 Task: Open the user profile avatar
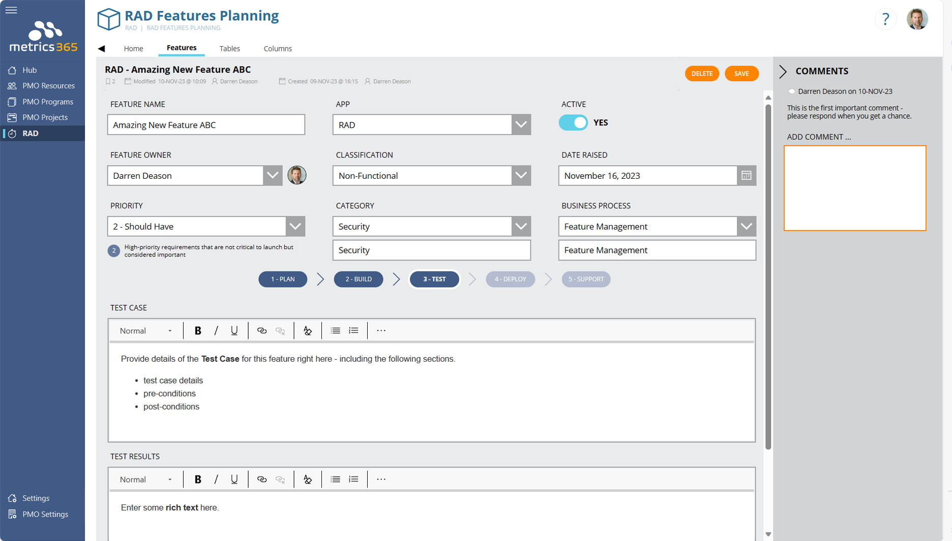(917, 19)
